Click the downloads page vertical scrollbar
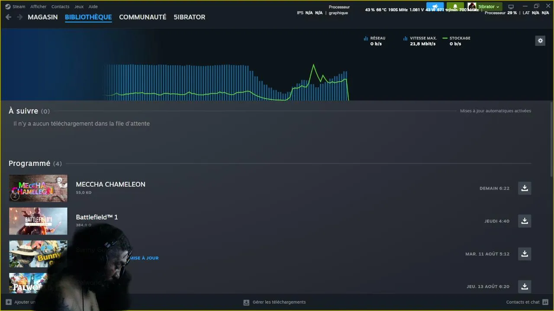The height and width of the screenshot is (311, 554). tap(551, 139)
